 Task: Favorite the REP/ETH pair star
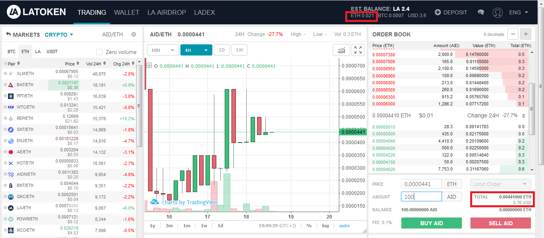click(5, 118)
